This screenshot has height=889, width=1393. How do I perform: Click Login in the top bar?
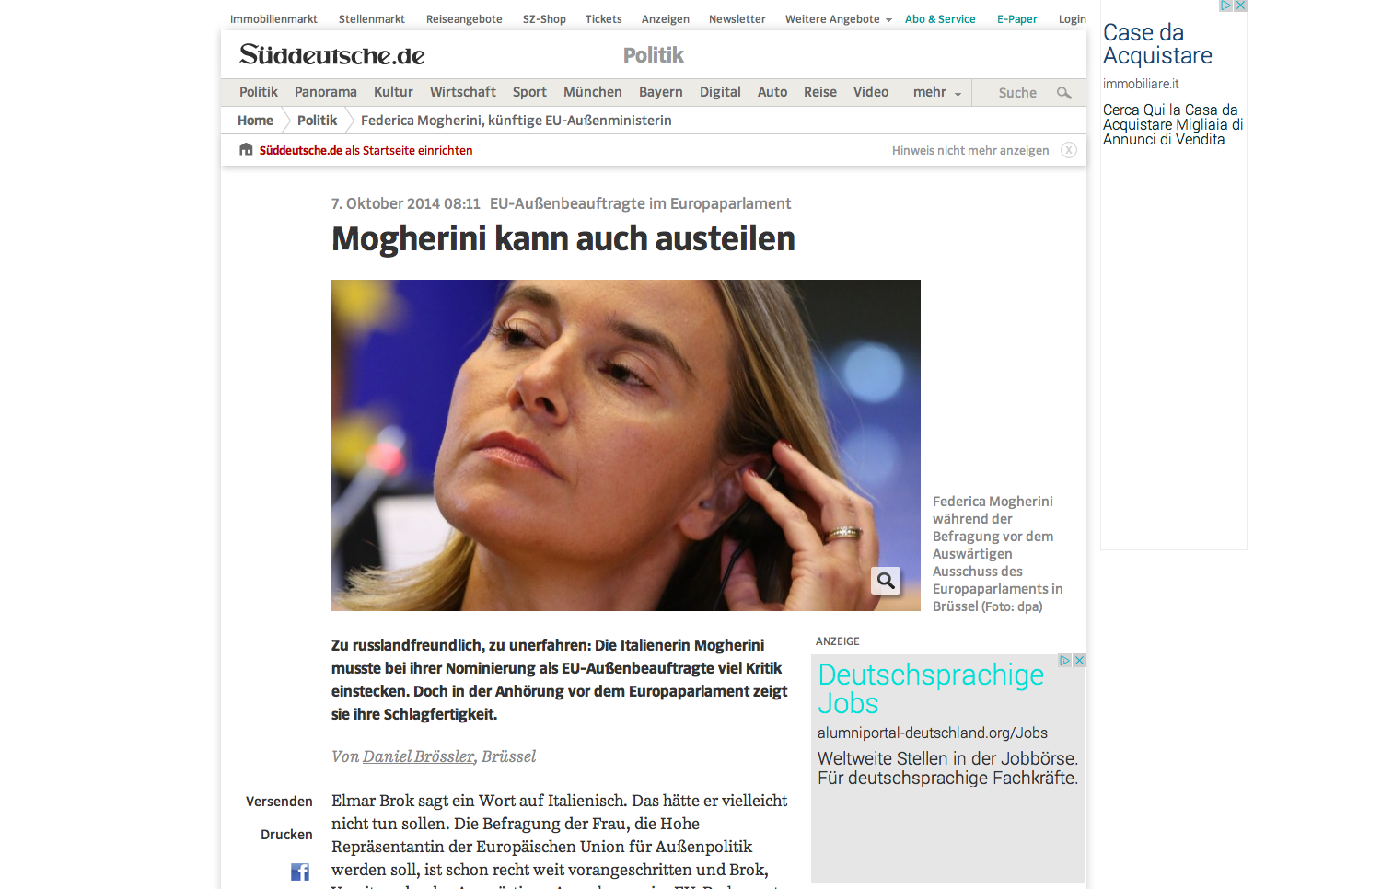(x=1072, y=19)
